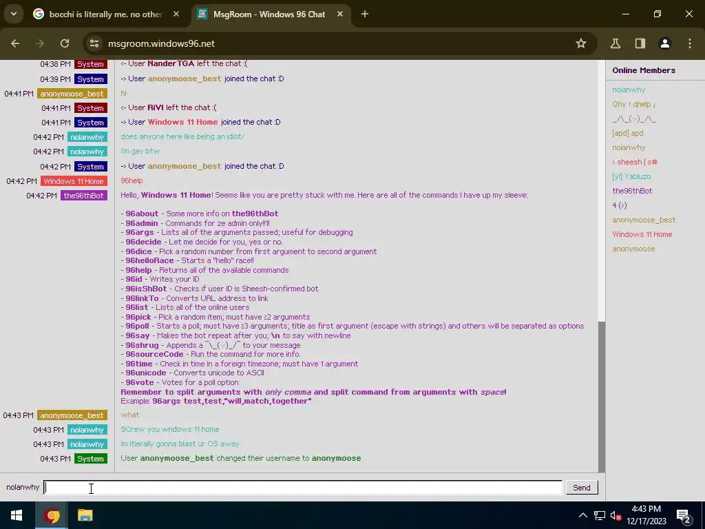Click the green System tag at 04:43 PM
Image resolution: width=705 pixels, height=529 pixels.
tap(91, 459)
